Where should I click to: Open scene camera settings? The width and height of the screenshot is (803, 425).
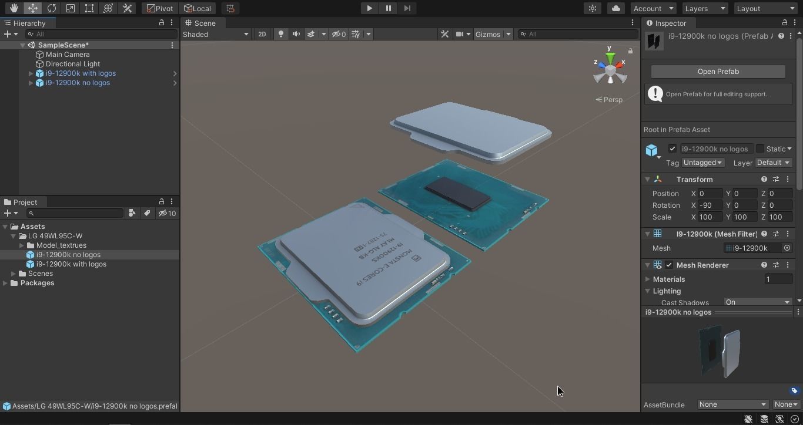pyautogui.click(x=460, y=34)
